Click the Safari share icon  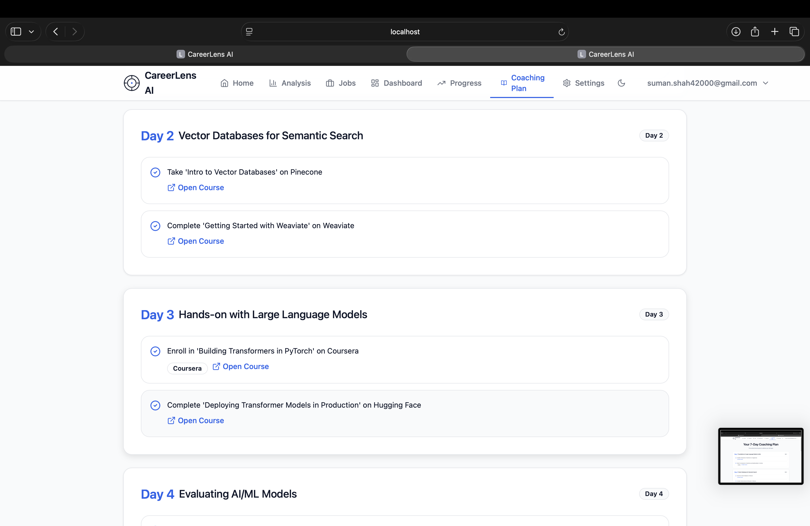pos(755,32)
